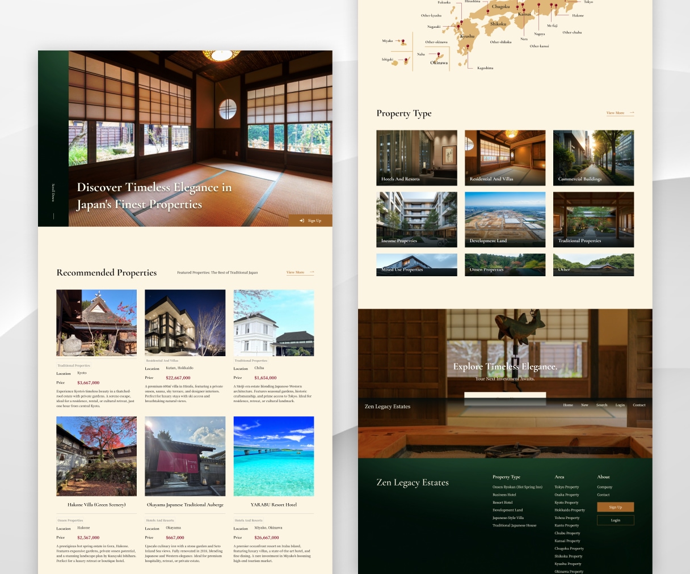
Task: Open Login in the navigation bar
Action: point(620,405)
